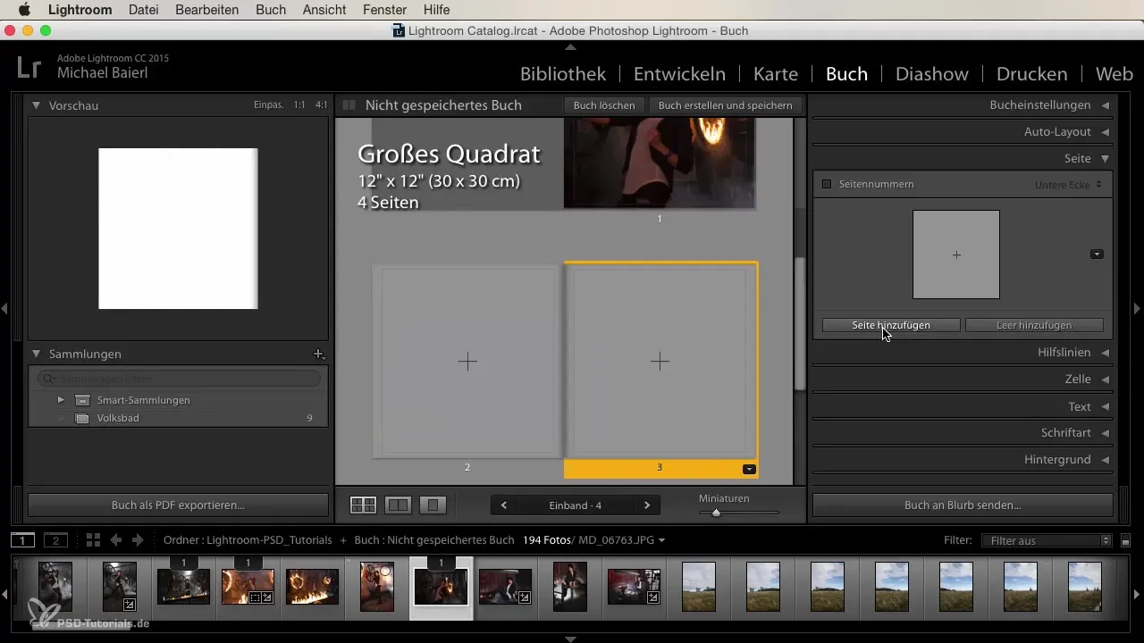
Task: Open page layout picker arrow in Seite panel
Action: coord(1097,254)
